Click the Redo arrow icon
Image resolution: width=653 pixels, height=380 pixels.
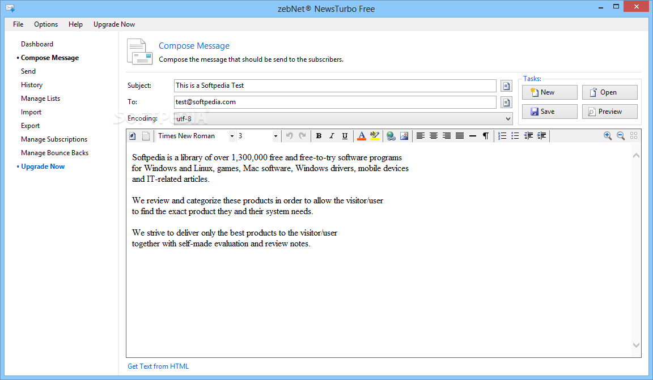click(303, 136)
